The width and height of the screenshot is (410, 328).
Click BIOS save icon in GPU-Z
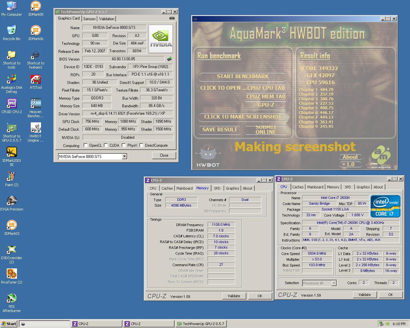click(x=169, y=59)
